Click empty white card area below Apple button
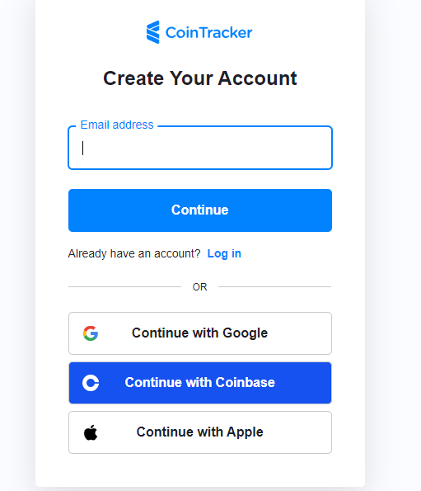The width and height of the screenshot is (421, 491). (200, 470)
